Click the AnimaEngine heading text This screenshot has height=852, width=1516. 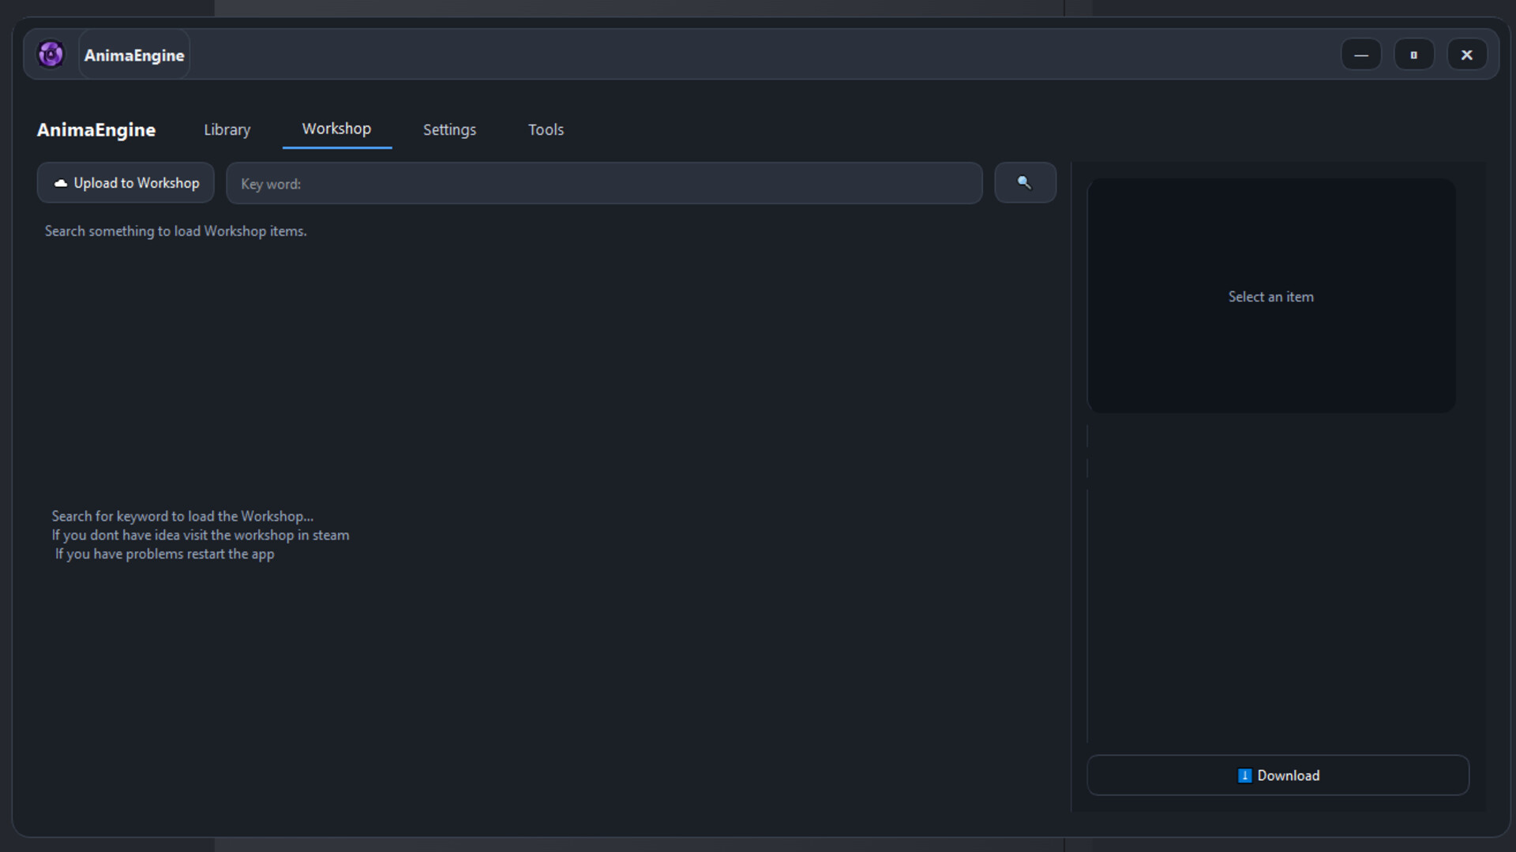coord(96,130)
